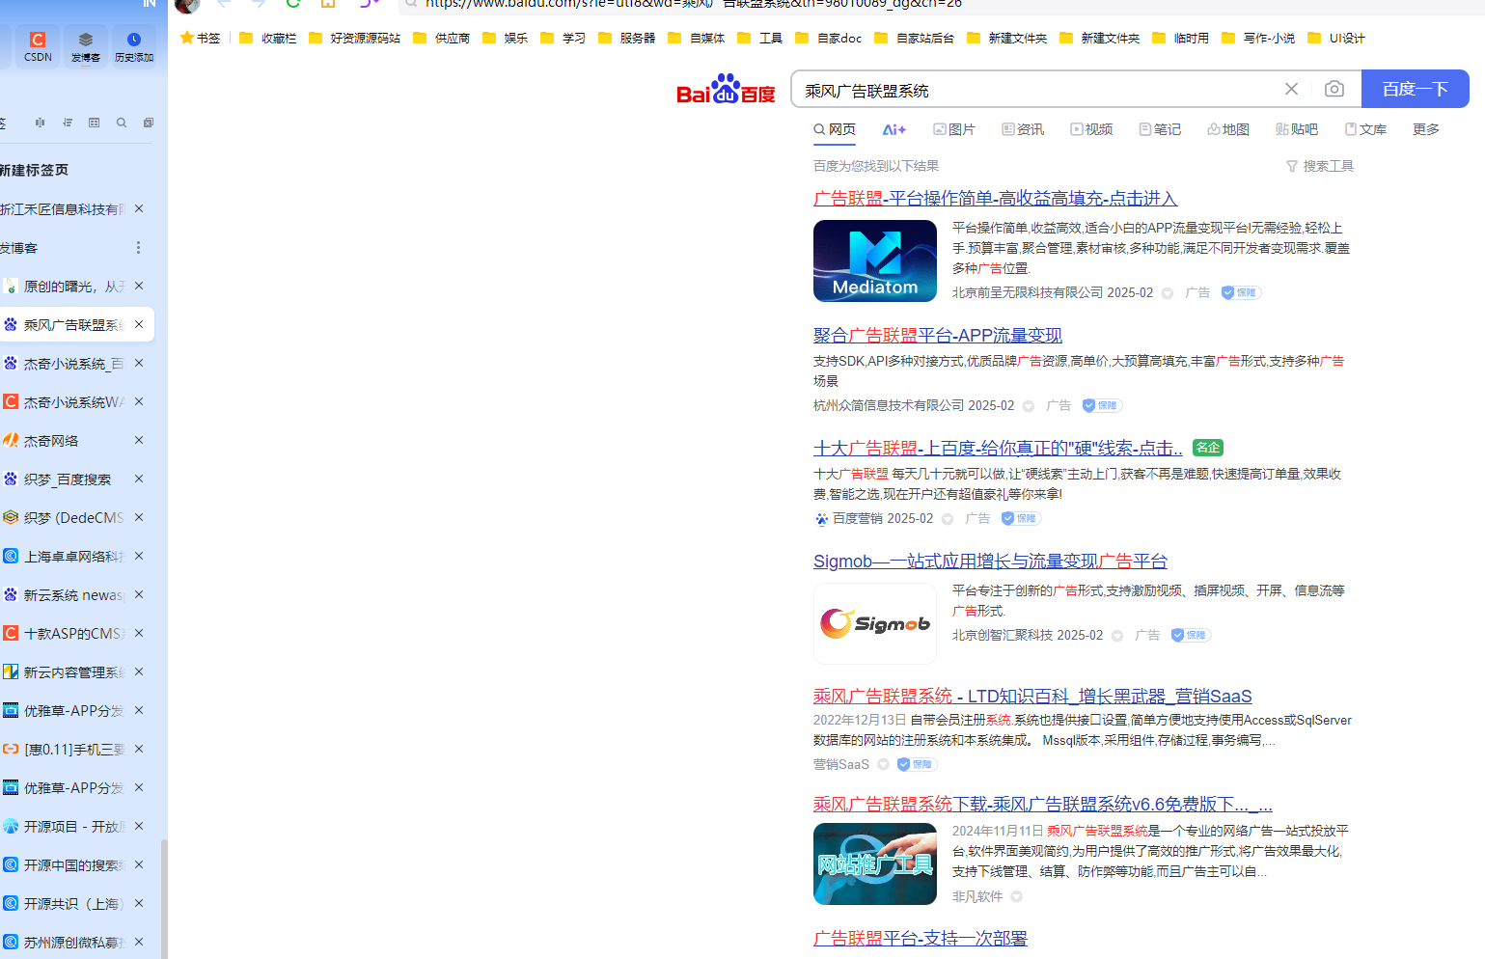The height and width of the screenshot is (959, 1485).
Task: Close the 原创的曙光 sidebar tab
Action: coord(139,286)
